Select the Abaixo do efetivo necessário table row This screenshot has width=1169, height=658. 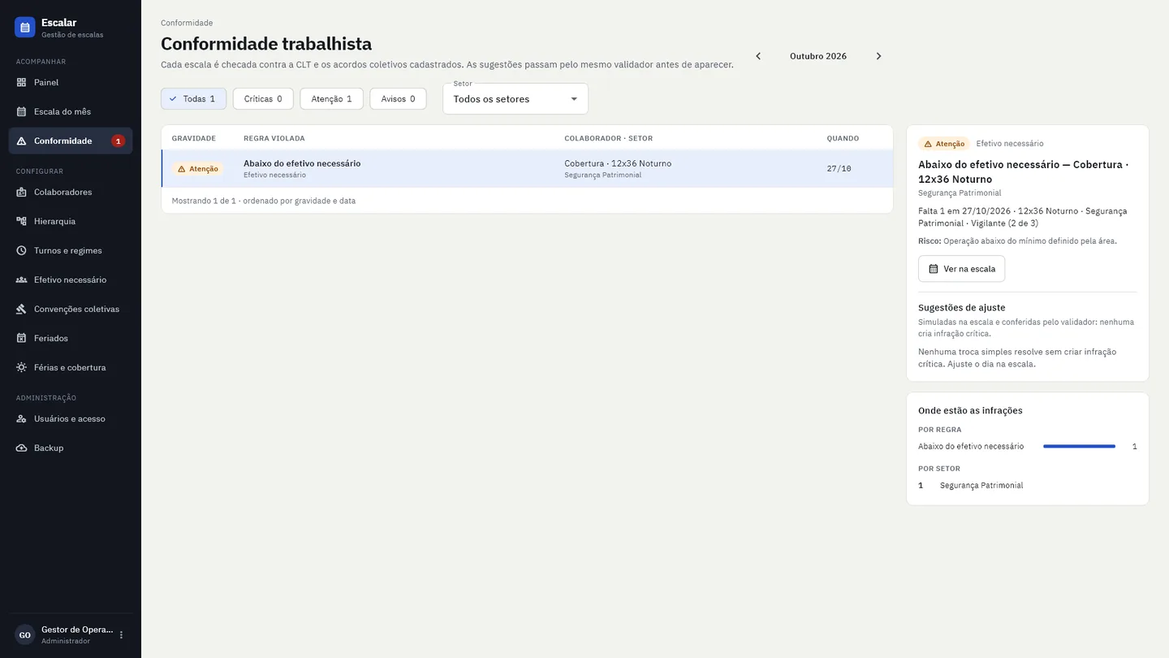point(527,169)
